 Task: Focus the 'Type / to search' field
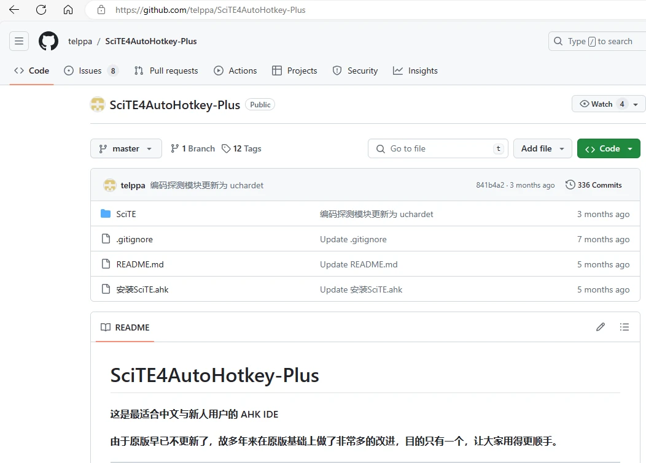[x=597, y=41]
